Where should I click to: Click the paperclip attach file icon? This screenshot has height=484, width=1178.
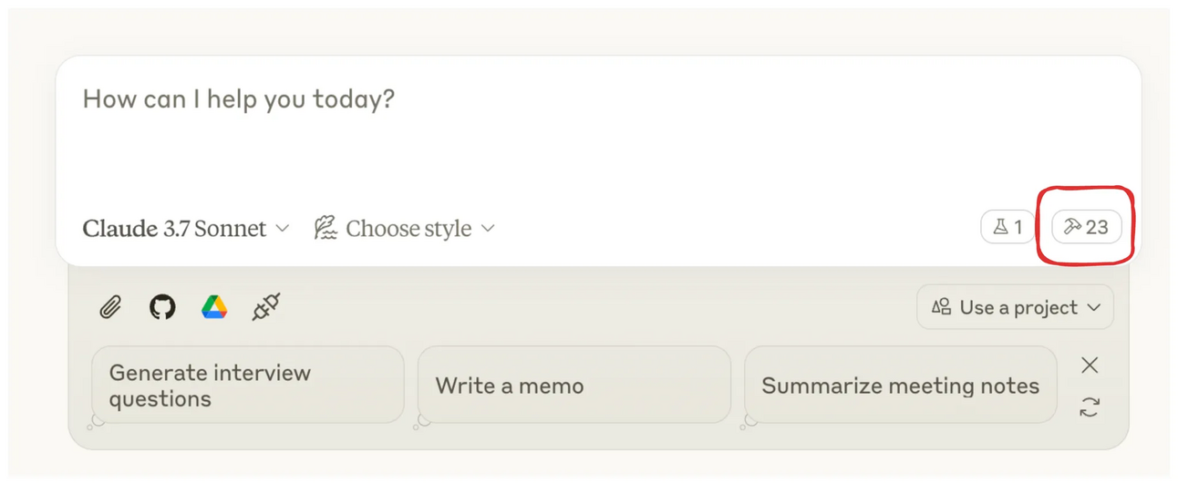point(110,307)
